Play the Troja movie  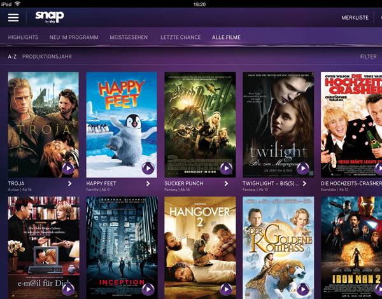[68, 168]
